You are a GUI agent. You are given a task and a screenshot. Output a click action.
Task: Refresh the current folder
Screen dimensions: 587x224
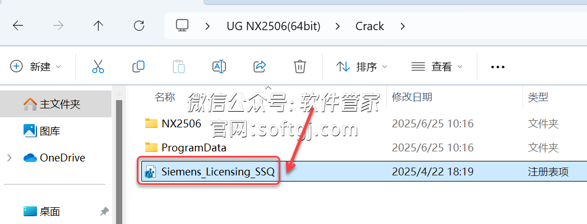(x=139, y=26)
